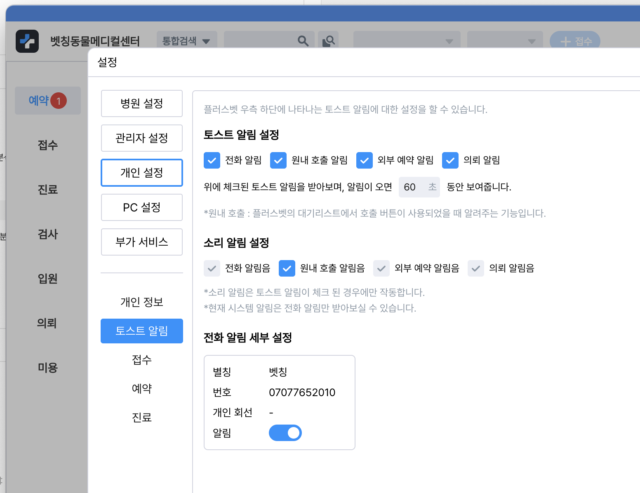Switch to PC 설정 section
Viewport: 640px width, 493px height.
[x=142, y=207]
